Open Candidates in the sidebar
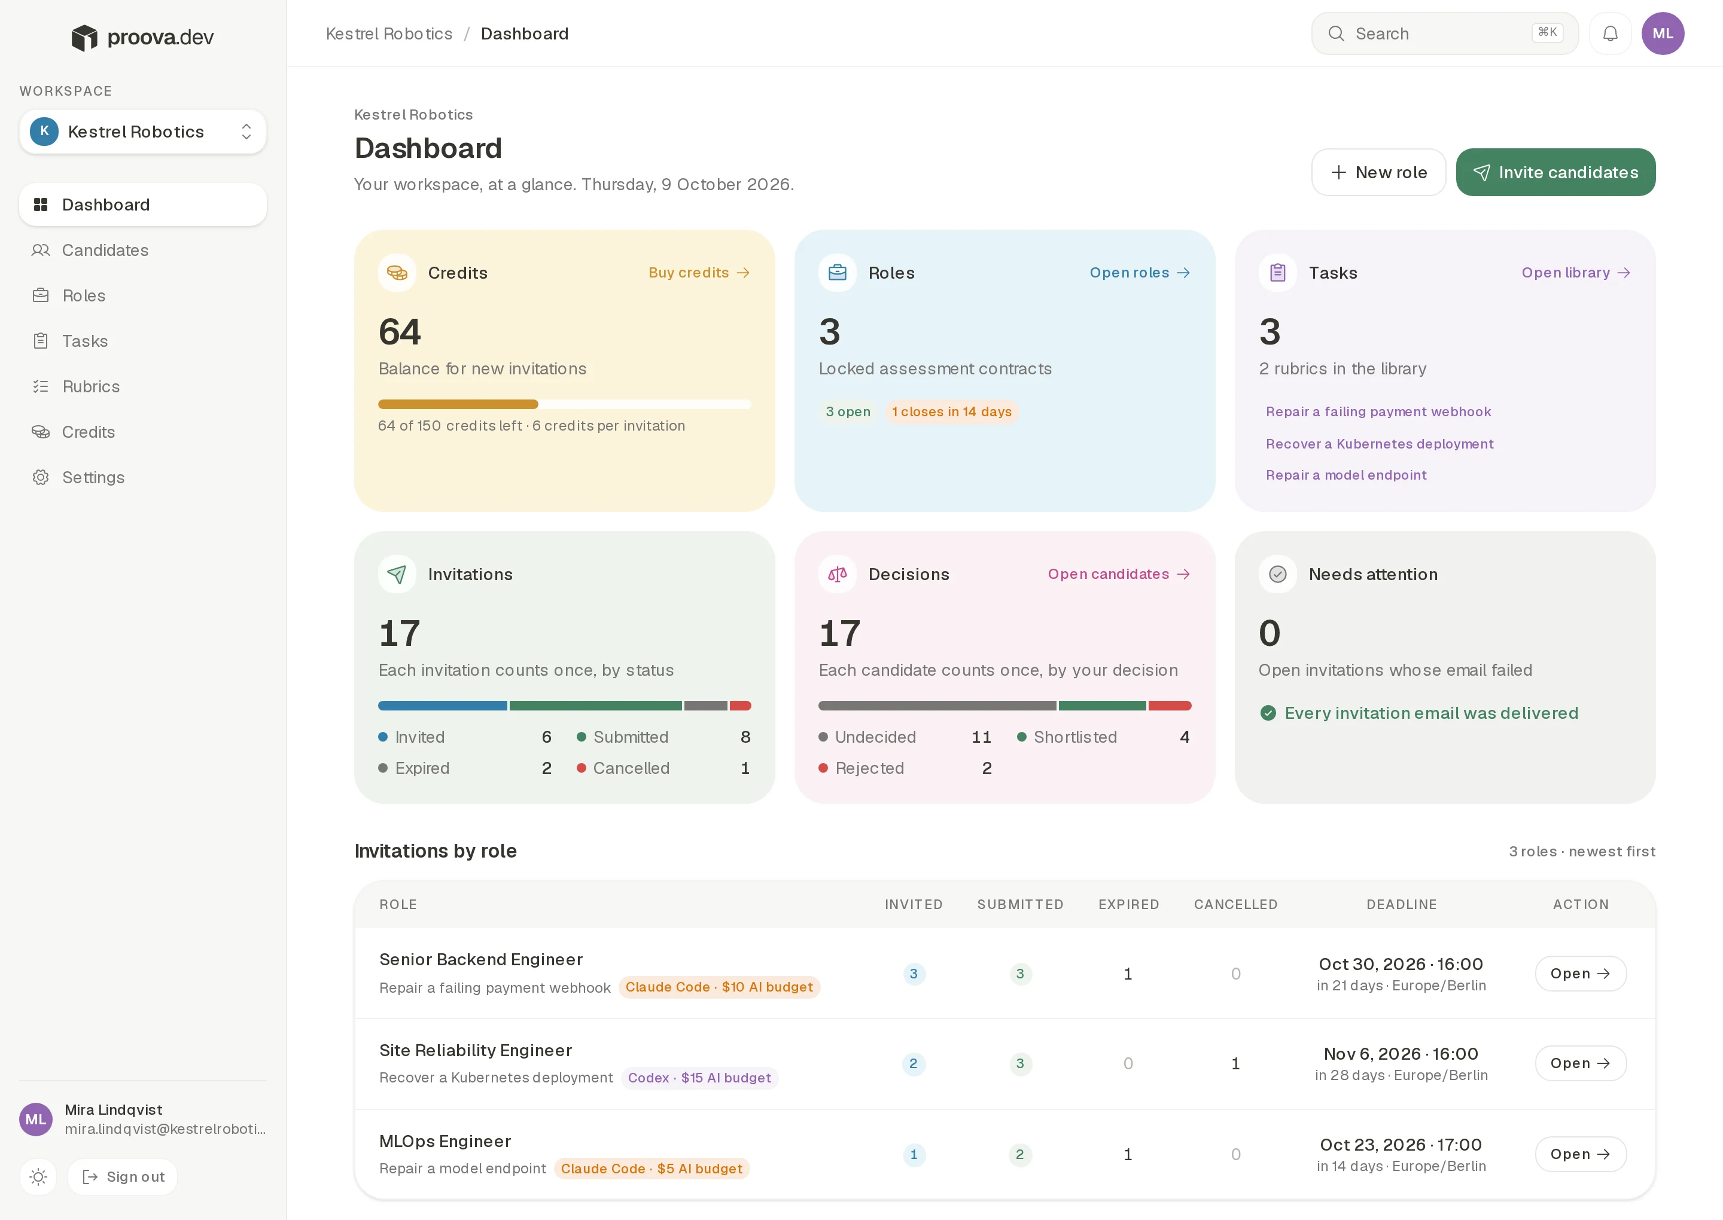 (143, 250)
